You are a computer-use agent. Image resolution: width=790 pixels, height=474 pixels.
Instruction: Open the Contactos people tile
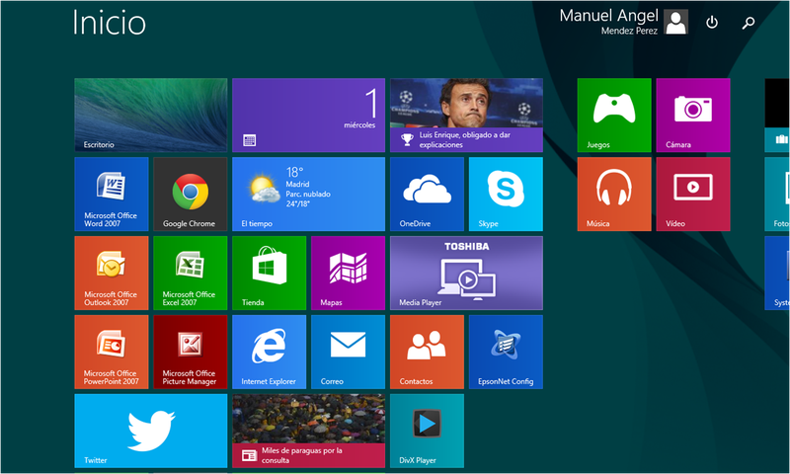pyautogui.click(x=427, y=353)
